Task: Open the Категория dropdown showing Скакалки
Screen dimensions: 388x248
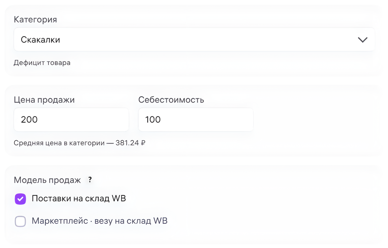Action: [x=194, y=40]
